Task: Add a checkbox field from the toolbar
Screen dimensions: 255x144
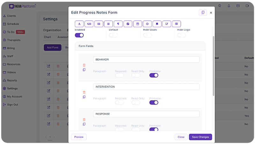Action: (128, 24)
